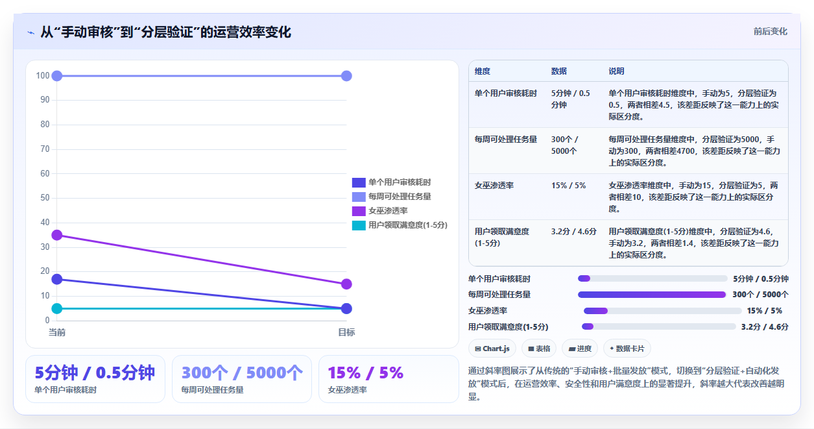The height and width of the screenshot is (429, 814).
Task: Click the 前后变化 label in header
Action: coord(771,31)
